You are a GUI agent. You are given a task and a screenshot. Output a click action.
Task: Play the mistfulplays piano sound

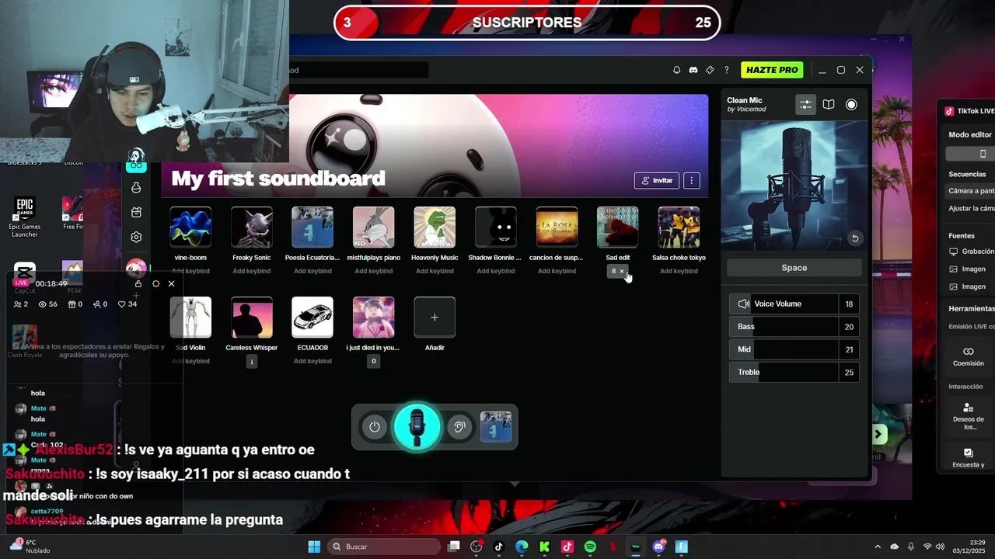(x=374, y=227)
